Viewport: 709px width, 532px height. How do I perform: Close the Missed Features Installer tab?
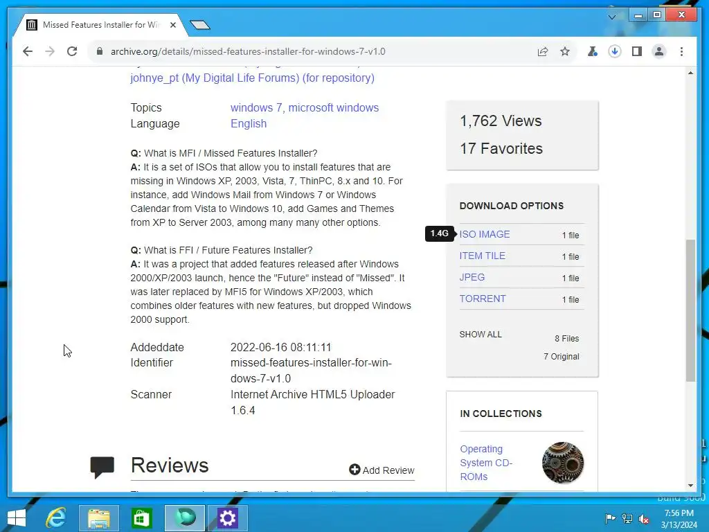172,25
